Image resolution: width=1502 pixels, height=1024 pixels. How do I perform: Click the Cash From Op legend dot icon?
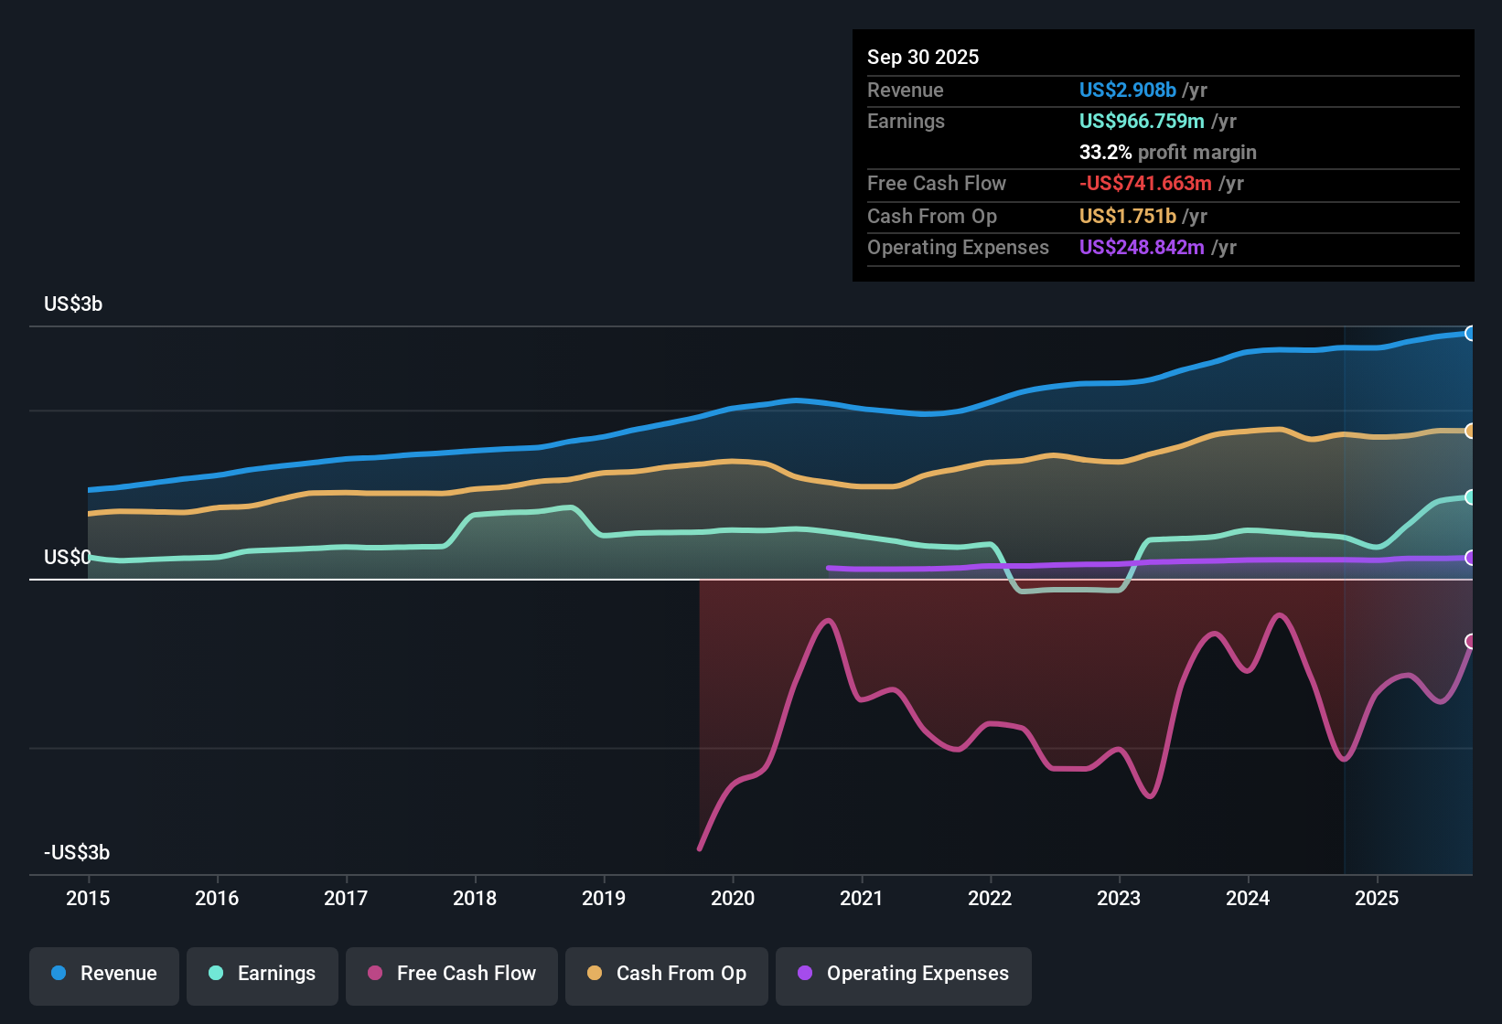pos(594,974)
